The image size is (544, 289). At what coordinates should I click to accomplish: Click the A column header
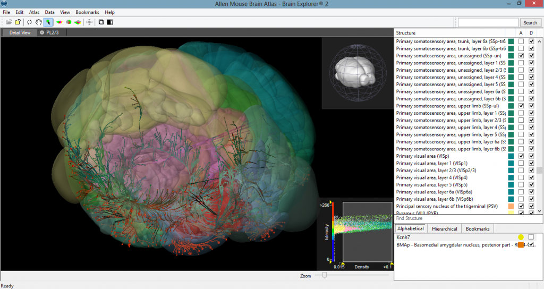pyautogui.click(x=521, y=33)
